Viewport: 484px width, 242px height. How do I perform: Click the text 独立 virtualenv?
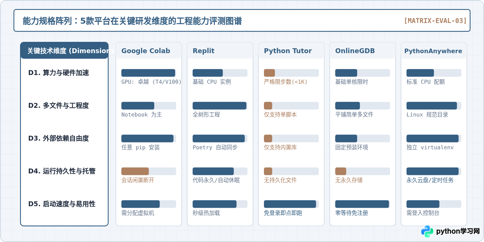click(x=430, y=147)
